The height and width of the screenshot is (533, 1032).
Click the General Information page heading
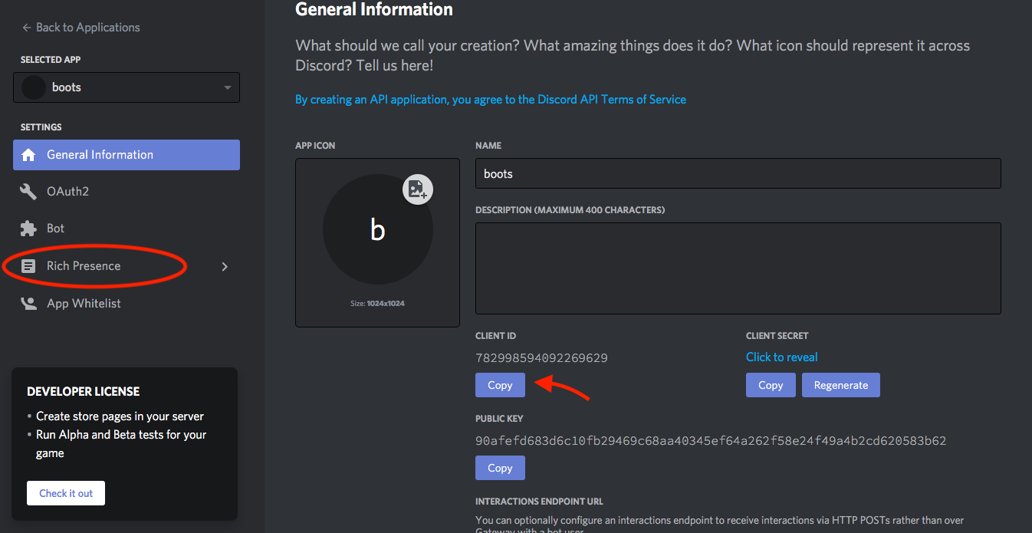[x=374, y=9]
